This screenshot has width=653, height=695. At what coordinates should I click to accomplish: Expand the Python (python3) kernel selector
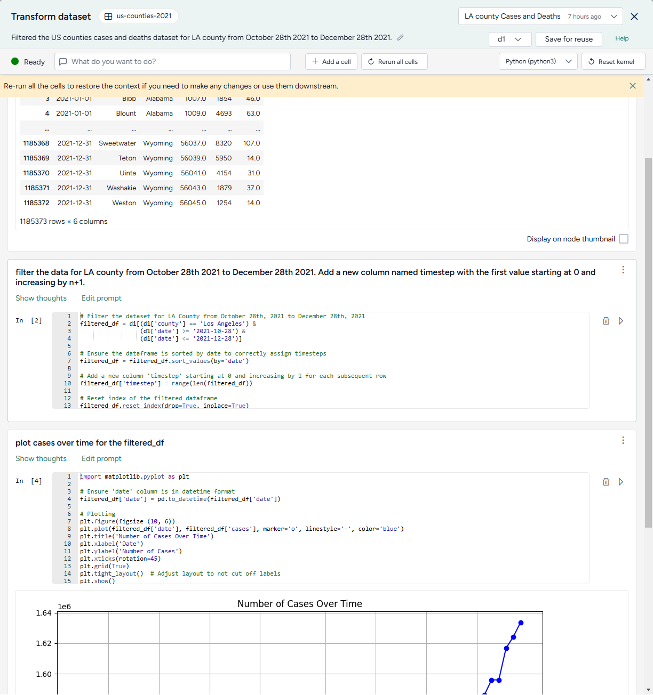(x=538, y=61)
